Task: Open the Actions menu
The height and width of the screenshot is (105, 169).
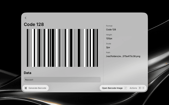Action: tap(133, 88)
